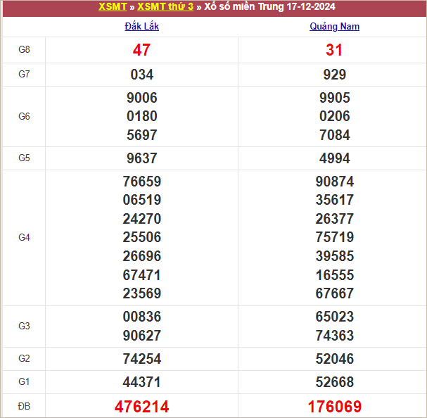Click G4 result 06519

point(142,200)
